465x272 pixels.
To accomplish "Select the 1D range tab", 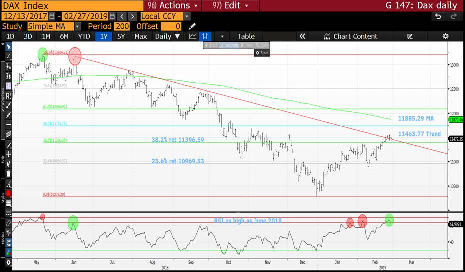I will pos(10,36).
